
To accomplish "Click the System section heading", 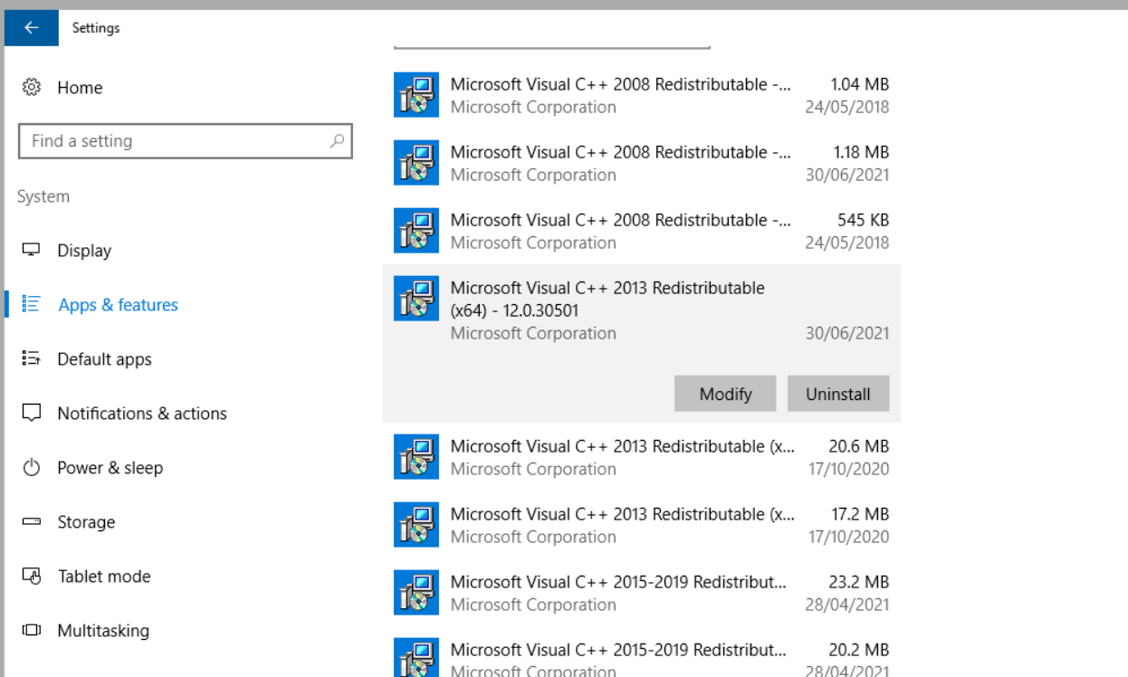I will 43,196.
